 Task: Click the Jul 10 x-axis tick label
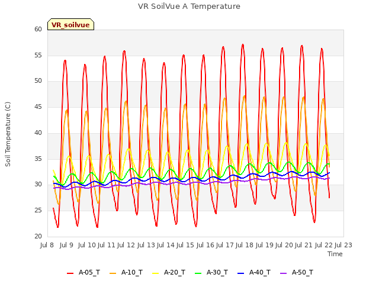point(87,245)
